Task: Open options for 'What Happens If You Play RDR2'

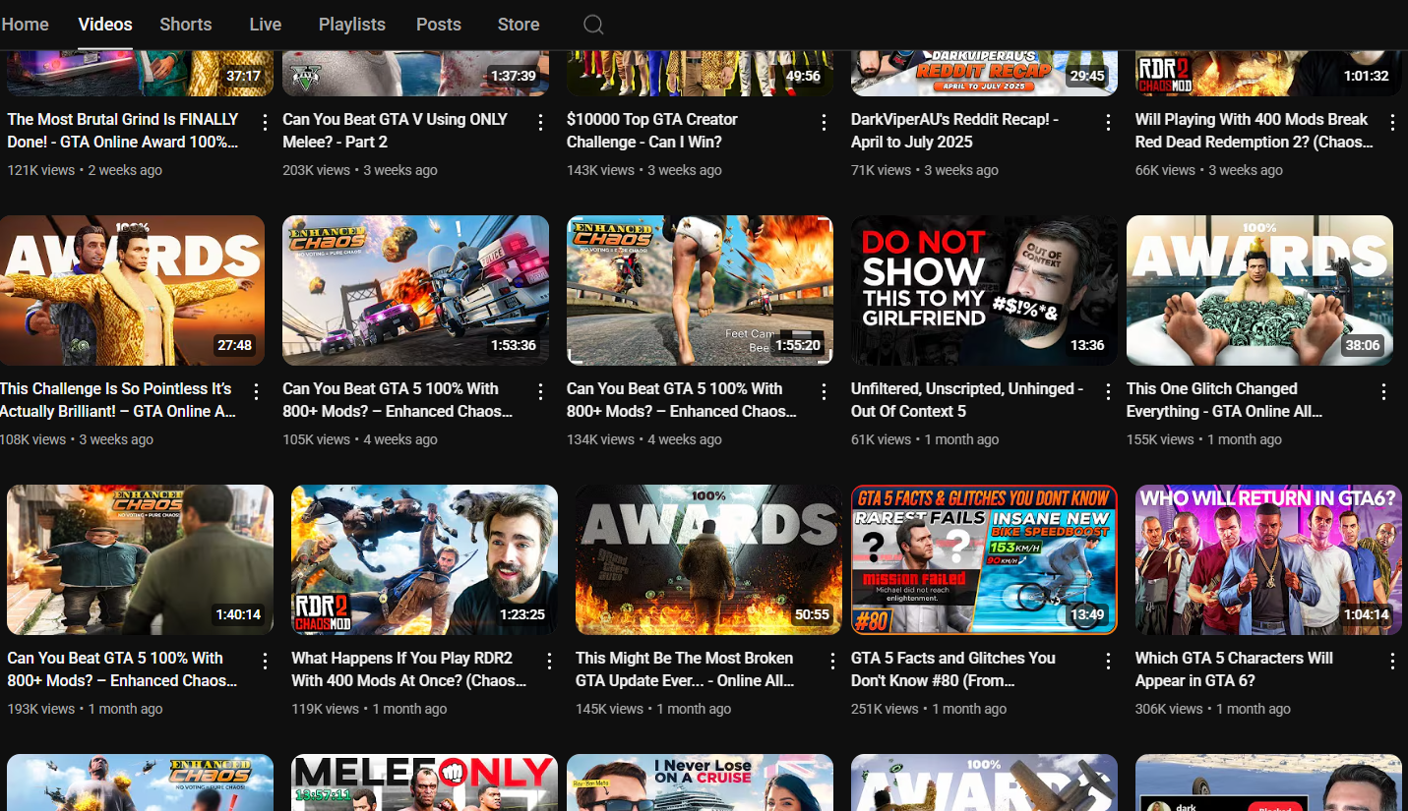Action: tap(549, 661)
